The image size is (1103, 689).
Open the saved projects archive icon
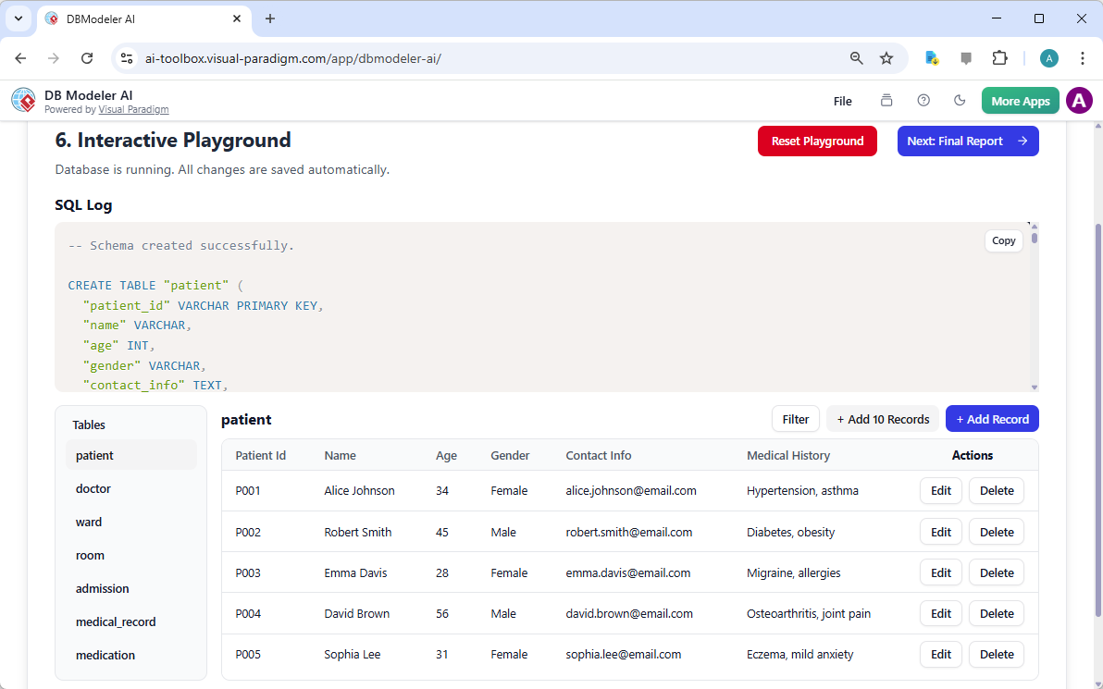(x=886, y=101)
